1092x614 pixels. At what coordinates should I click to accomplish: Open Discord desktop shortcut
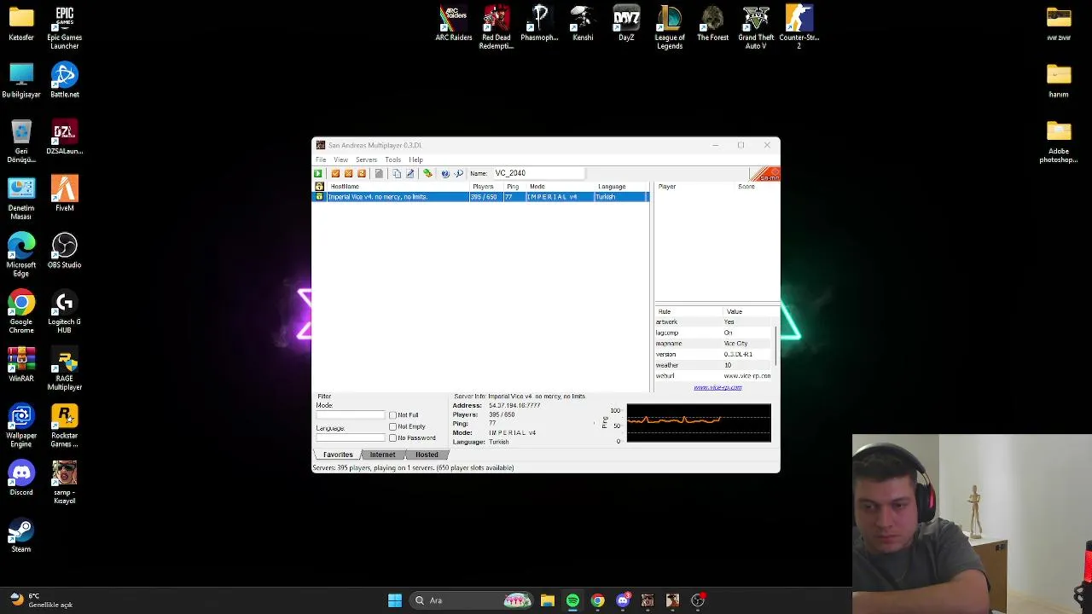[x=21, y=478]
